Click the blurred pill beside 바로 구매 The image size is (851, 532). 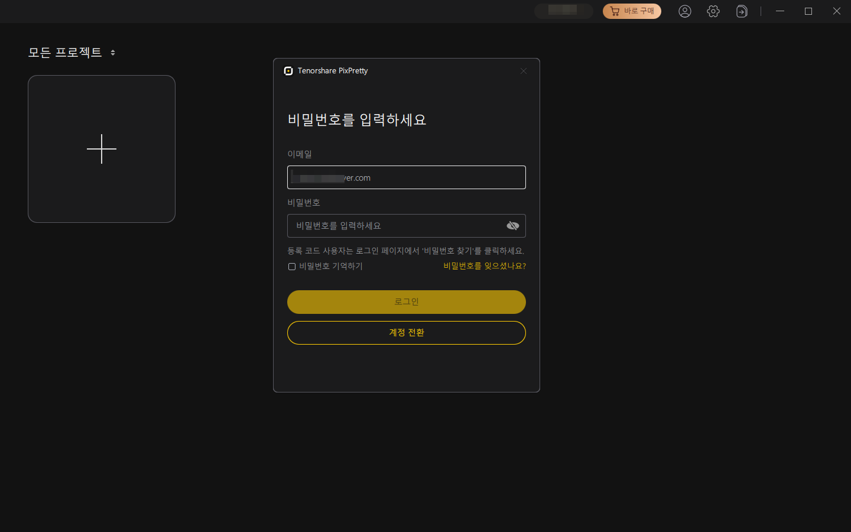[x=563, y=11]
